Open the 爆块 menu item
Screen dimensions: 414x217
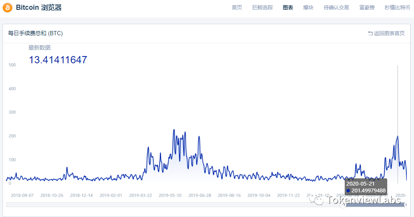click(x=308, y=8)
